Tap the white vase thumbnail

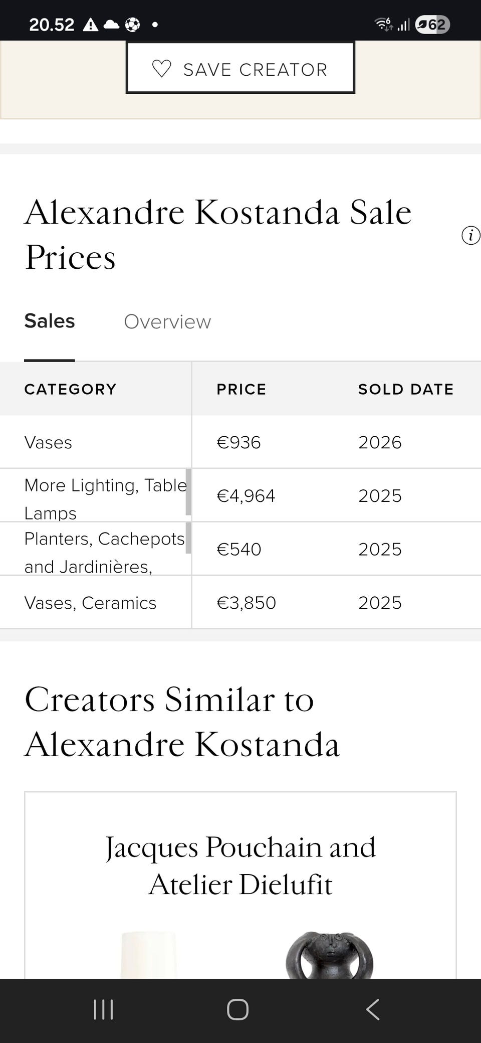click(x=149, y=955)
